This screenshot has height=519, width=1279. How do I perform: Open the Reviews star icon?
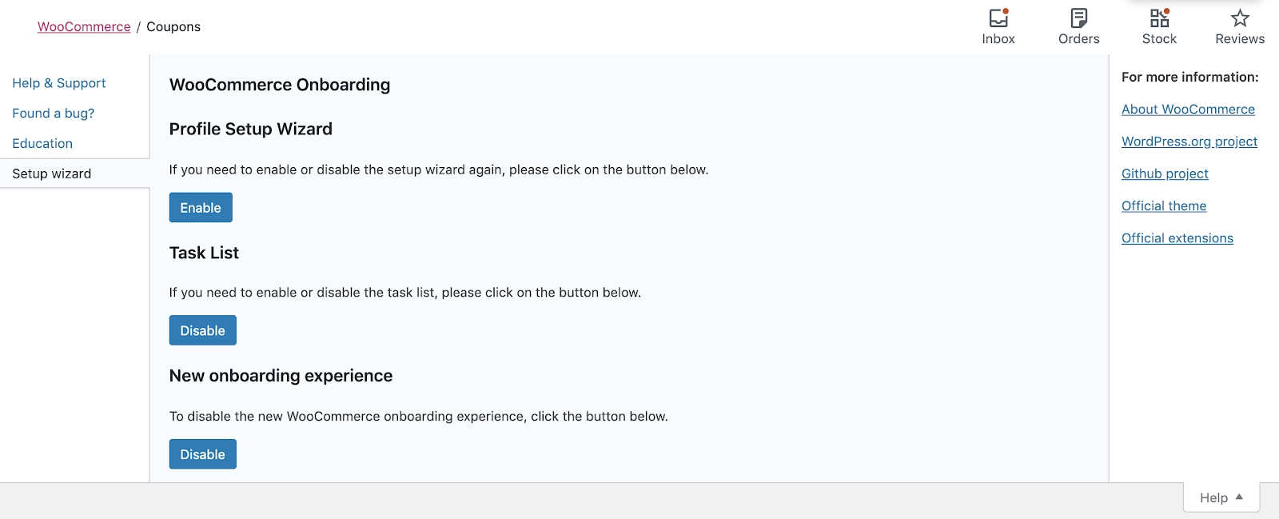point(1240,18)
